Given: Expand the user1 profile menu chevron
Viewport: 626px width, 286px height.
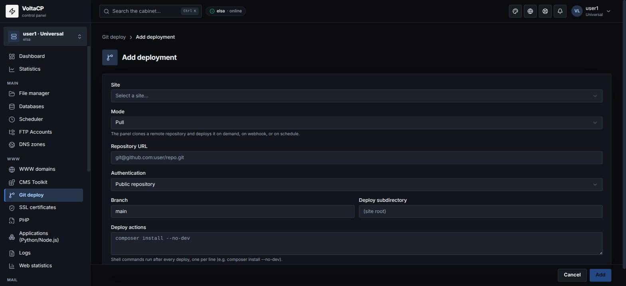Looking at the screenshot, I should 608,11.
